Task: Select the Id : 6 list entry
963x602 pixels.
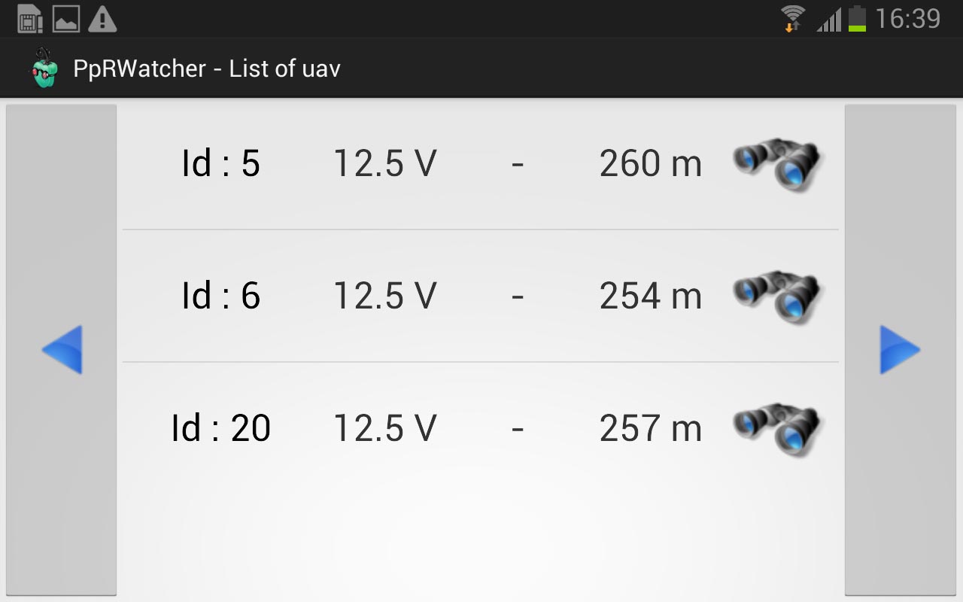Action: tap(481, 296)
